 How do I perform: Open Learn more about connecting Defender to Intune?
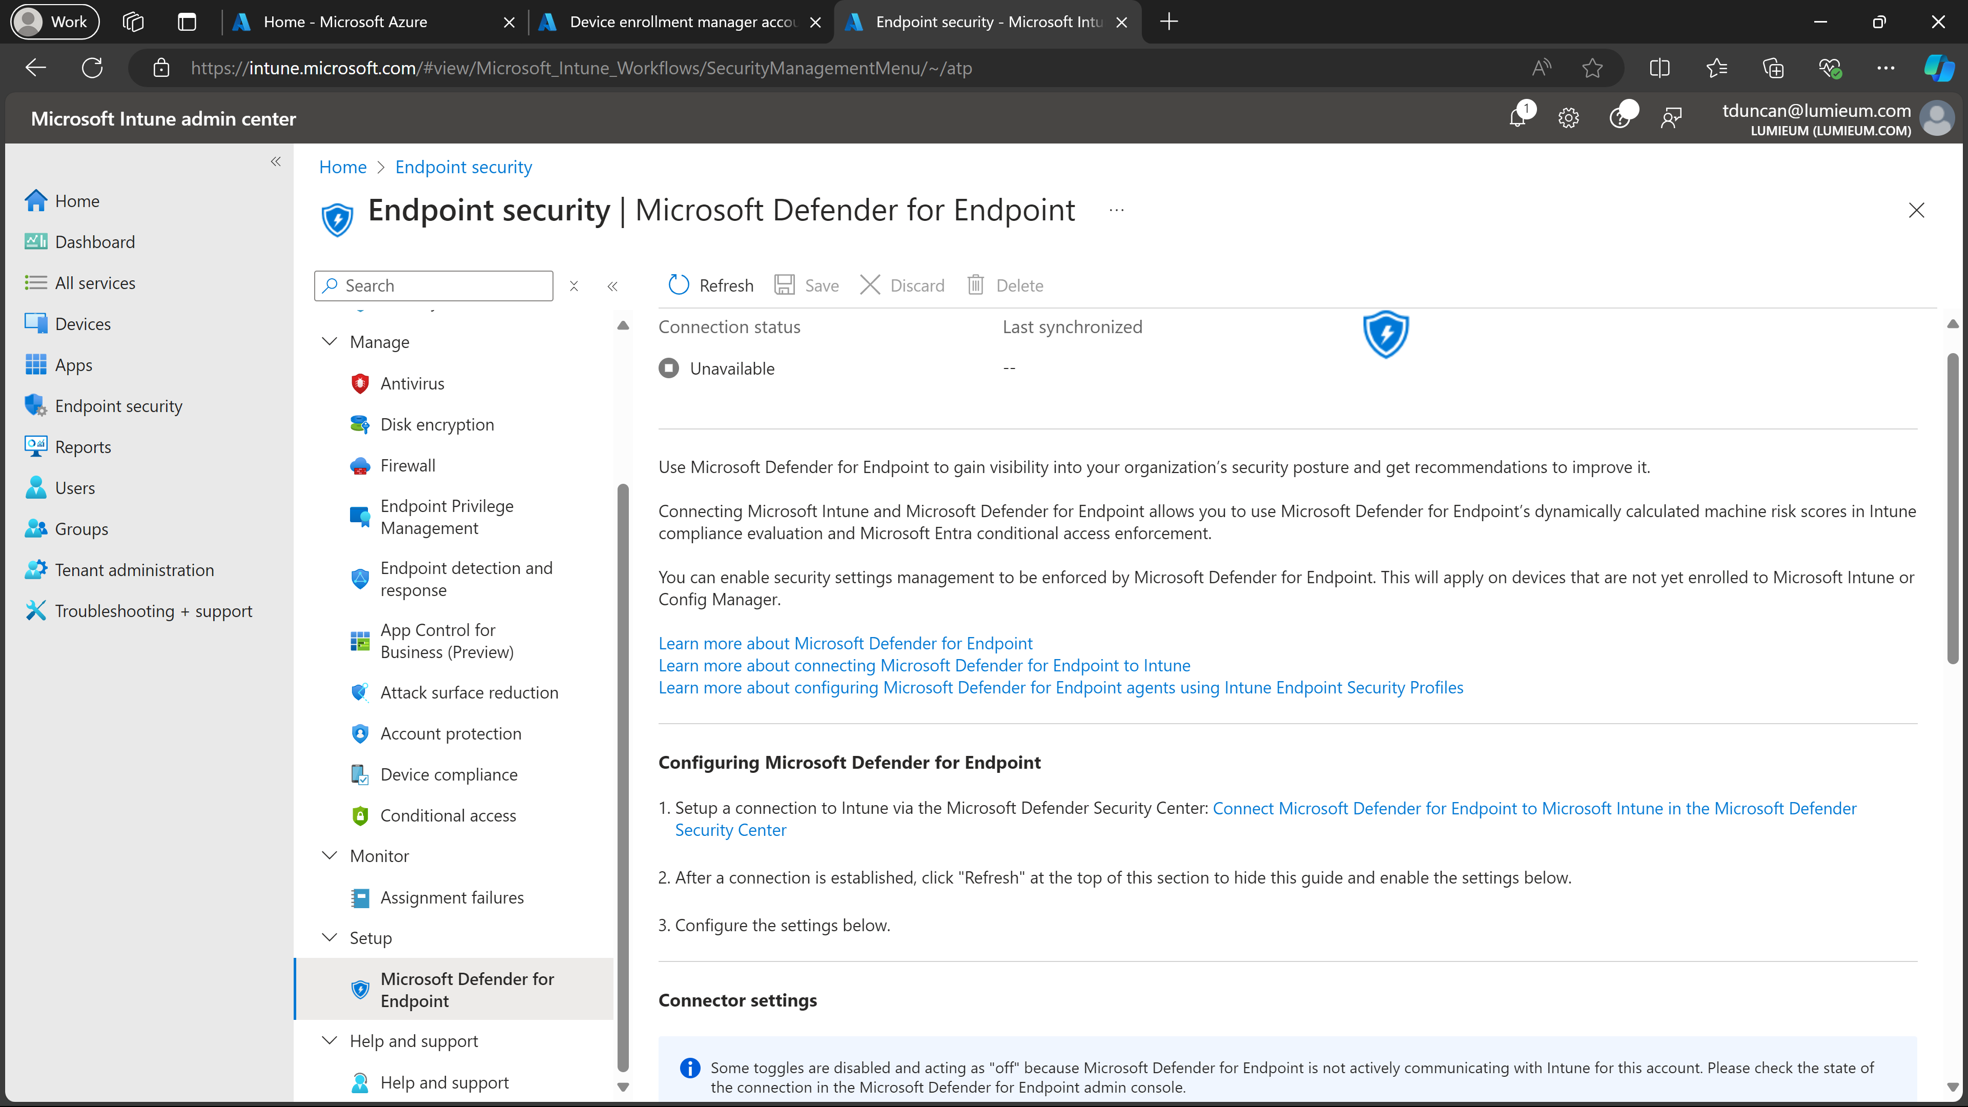925,665
